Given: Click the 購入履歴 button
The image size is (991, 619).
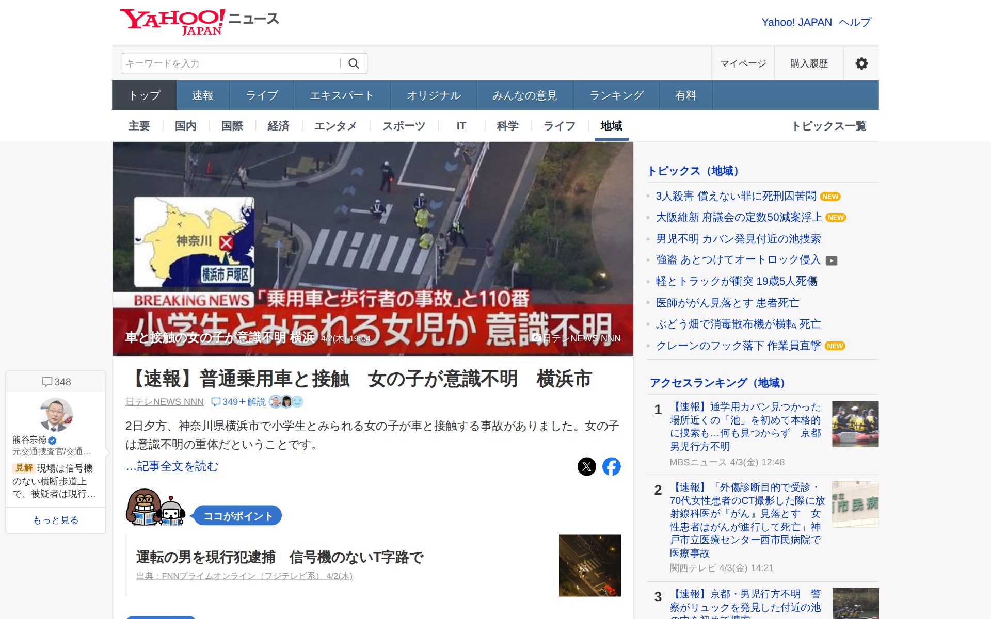Looking at the screenshot, I should tap(809, 63).
